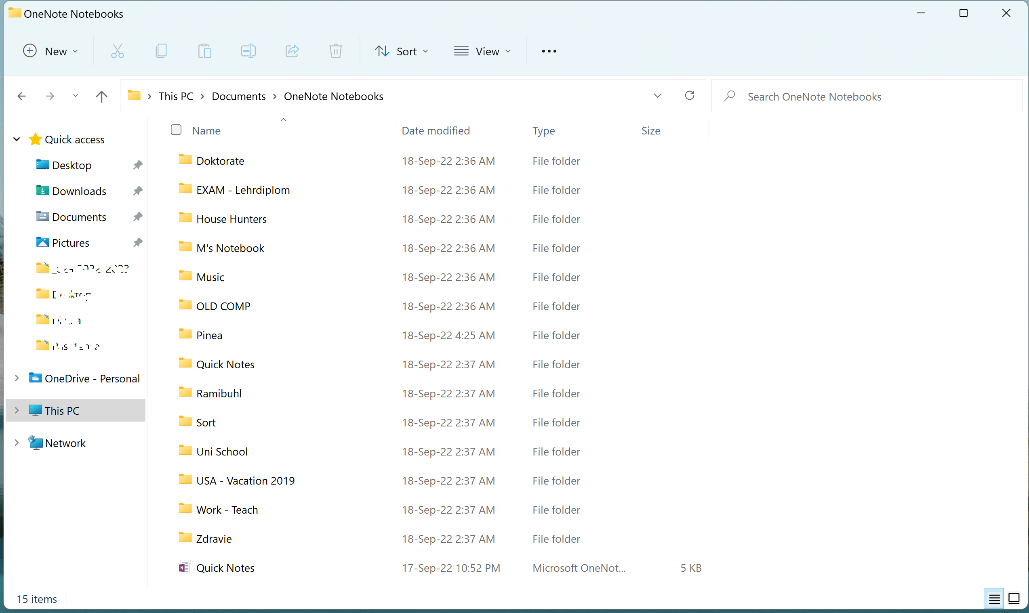The width and height of the screenshot is (1029, 613).
Task: Sort by the Date modified column header
Action: 436,130
